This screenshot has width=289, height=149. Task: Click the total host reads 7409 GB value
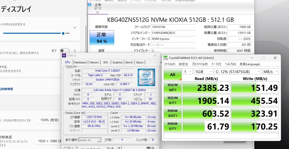click(239, 27)
